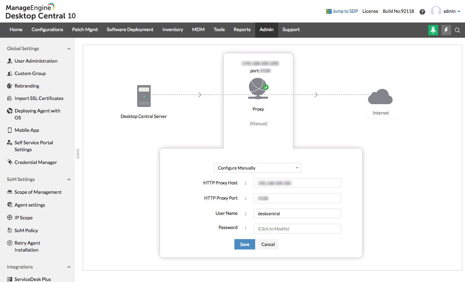Click the Import SSL Certificates icon

click(x=10, y=99)
